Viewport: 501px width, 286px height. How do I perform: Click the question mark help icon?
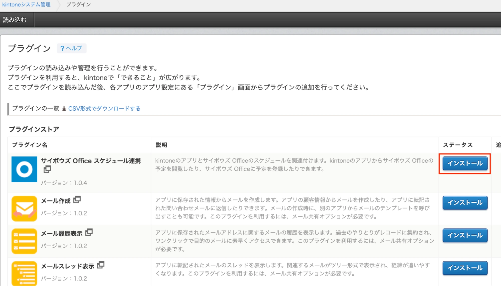coord(62,48)
